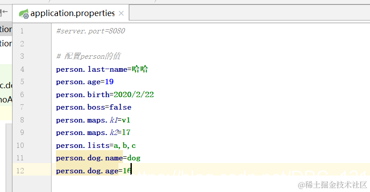Click the value 哈哈

140,69
